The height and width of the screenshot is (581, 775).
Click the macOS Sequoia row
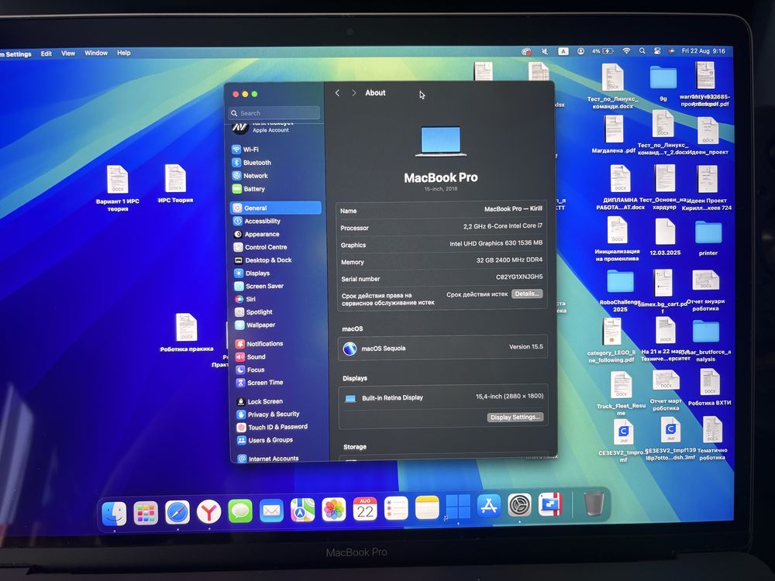click(443, 348)
